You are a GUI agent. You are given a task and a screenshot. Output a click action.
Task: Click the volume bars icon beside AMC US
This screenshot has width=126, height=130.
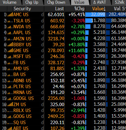pyautogui.click(x=10, y=15)
